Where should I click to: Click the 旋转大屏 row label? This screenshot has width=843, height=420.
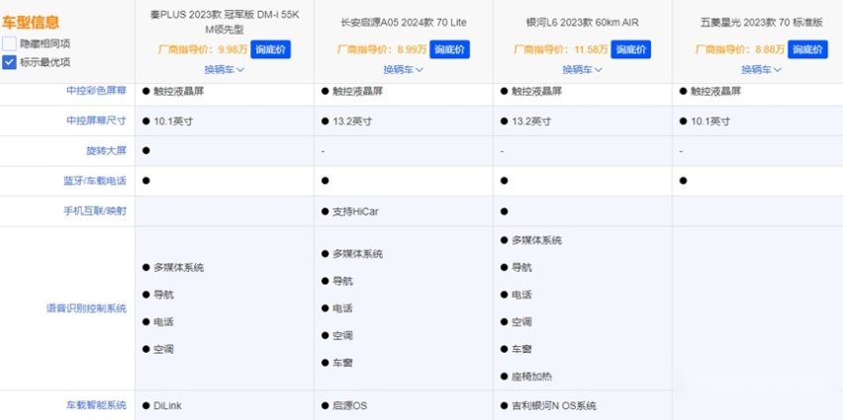tap(106, 151)
